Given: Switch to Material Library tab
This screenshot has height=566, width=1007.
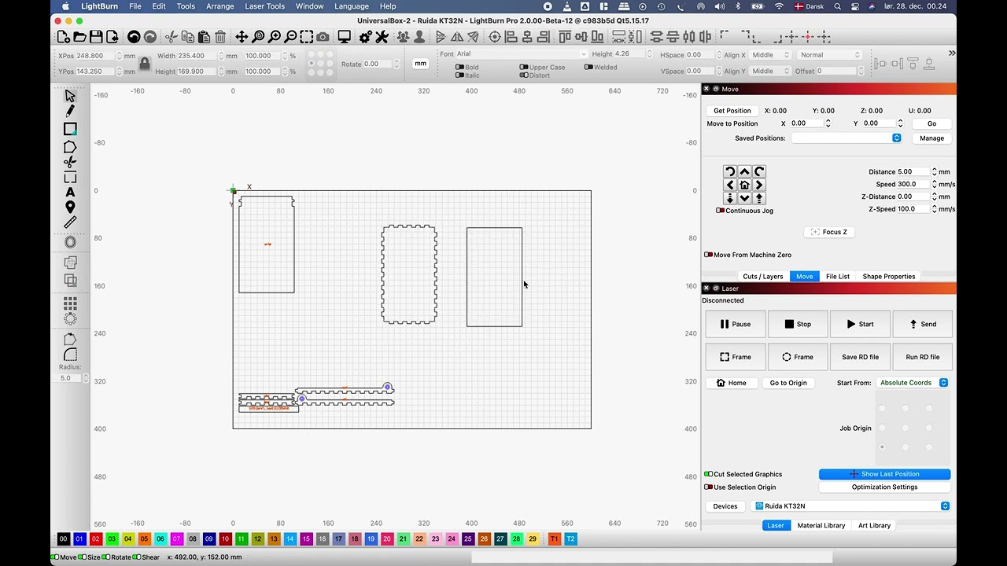Looking at the screenshot, I should tap(821, 526).
